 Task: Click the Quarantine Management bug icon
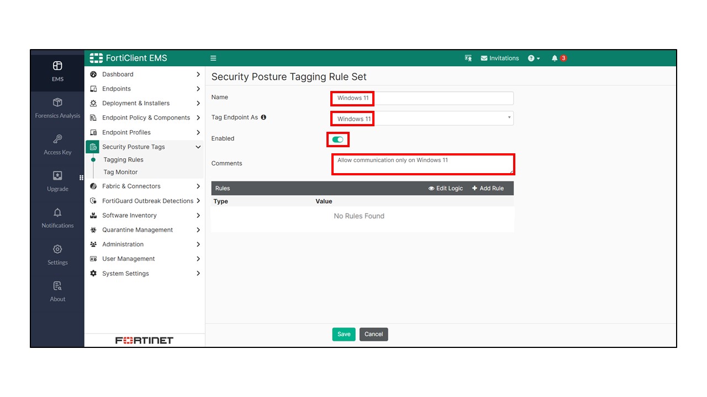93,230
